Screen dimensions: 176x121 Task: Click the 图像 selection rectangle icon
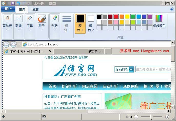coord(19,18)
